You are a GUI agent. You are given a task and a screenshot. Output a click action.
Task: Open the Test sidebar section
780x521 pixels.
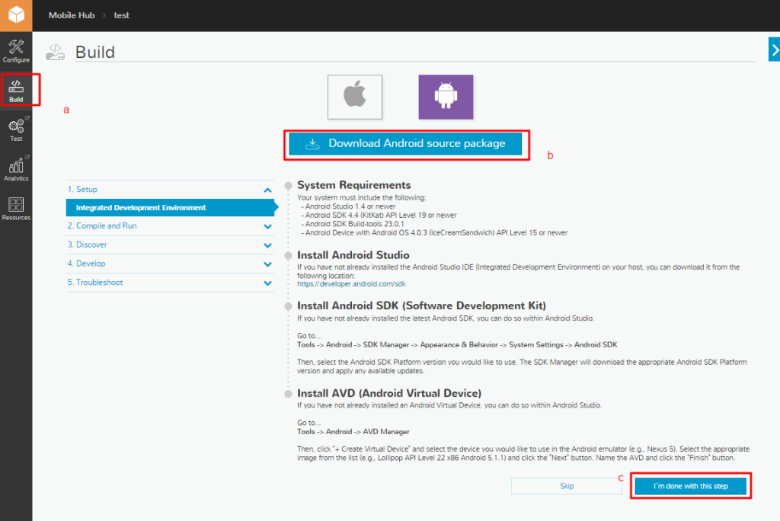[x=16, y=129]
